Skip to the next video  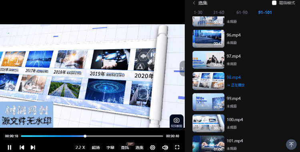[x=33, y=147]
